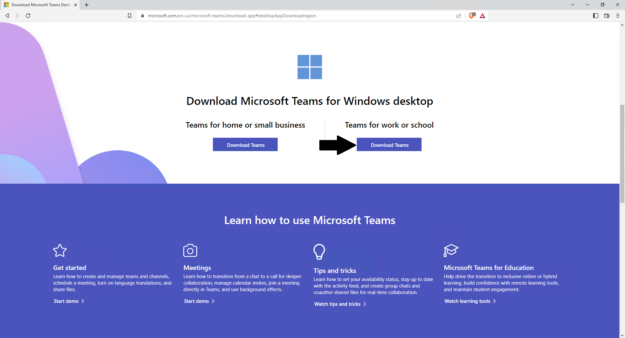The height and width of the screenshot is (338, 625).
Task: Click 'Teams for home or small business' text
Action: click(245, 125)
